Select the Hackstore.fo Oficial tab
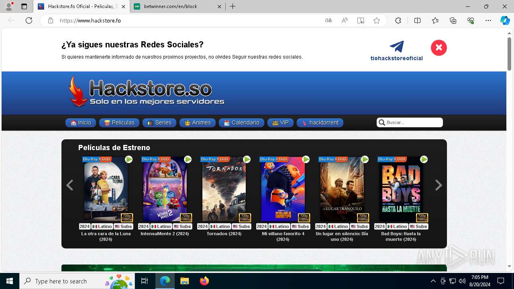 pyautogui.click(x=82, y=6)
